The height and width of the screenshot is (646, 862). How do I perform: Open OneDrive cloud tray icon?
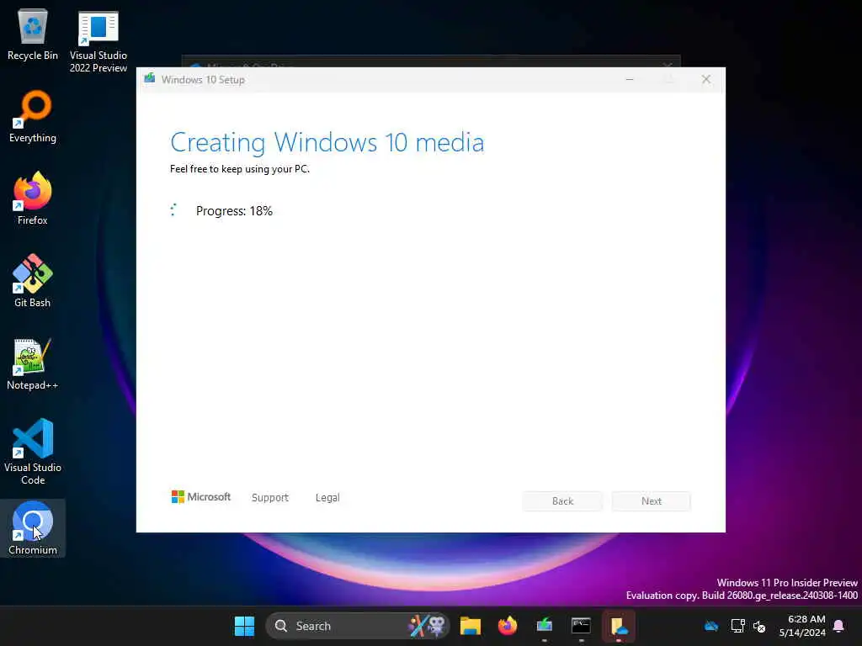tap(711, 626)
